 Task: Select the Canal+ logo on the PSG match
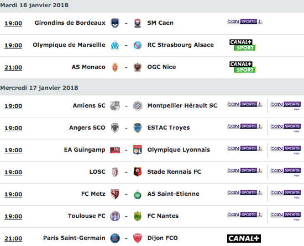[244, 238]
